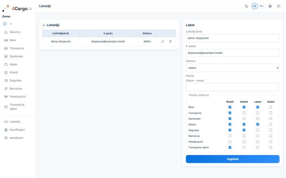Screen dimensions: 286x178
Task: Open Pakalpojumi link in sidebar
Action: tap(18, 97)
